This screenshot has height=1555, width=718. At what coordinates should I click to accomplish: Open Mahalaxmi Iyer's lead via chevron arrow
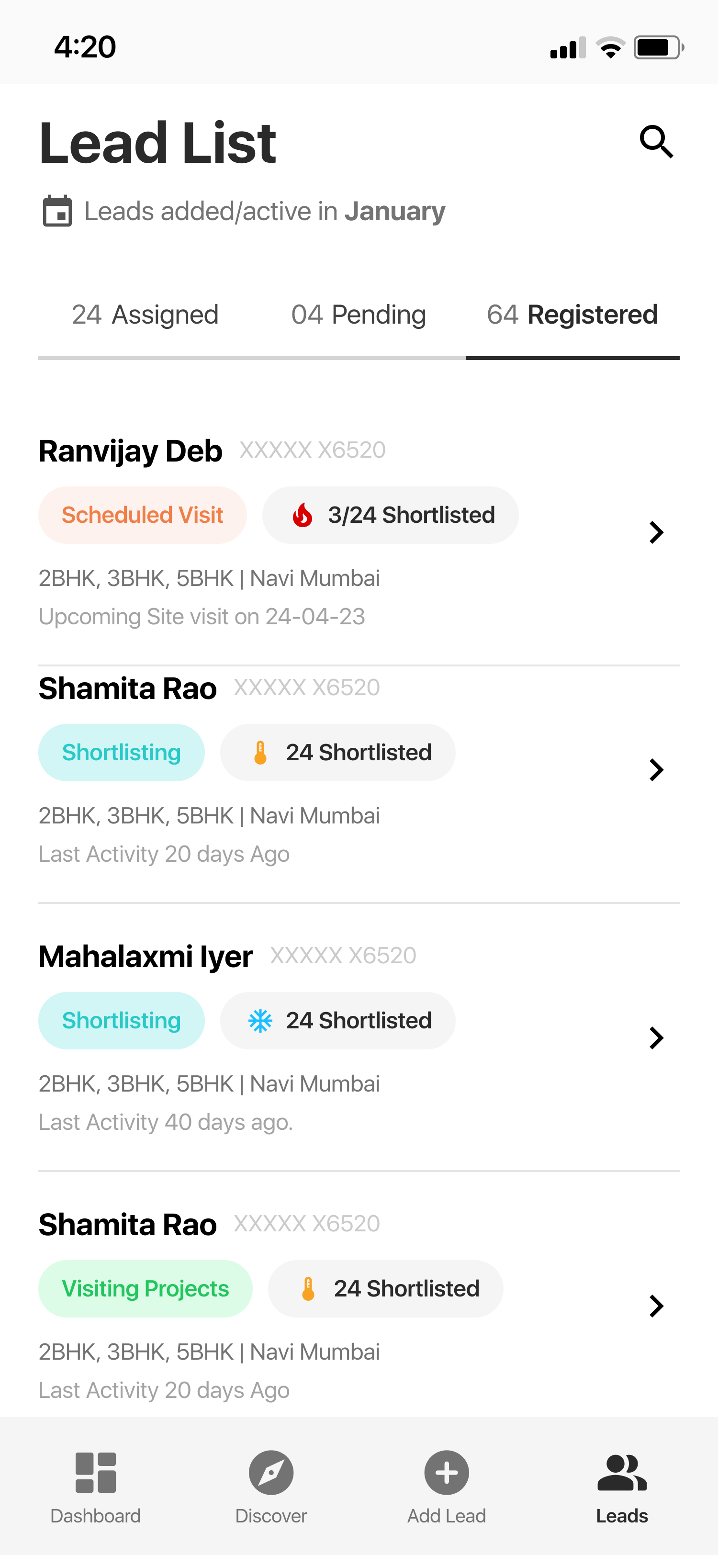pos(656,1037)
